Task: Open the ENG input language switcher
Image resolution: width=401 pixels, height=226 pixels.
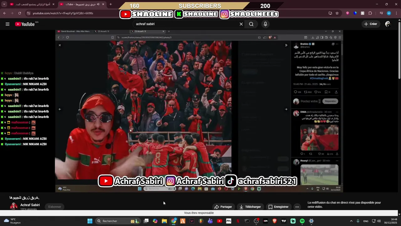Action: [x=366, y=221]
